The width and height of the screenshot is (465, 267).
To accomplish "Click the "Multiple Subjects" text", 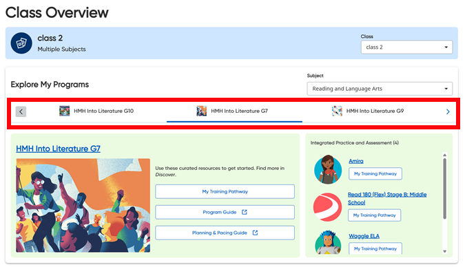I will point(61,49).
